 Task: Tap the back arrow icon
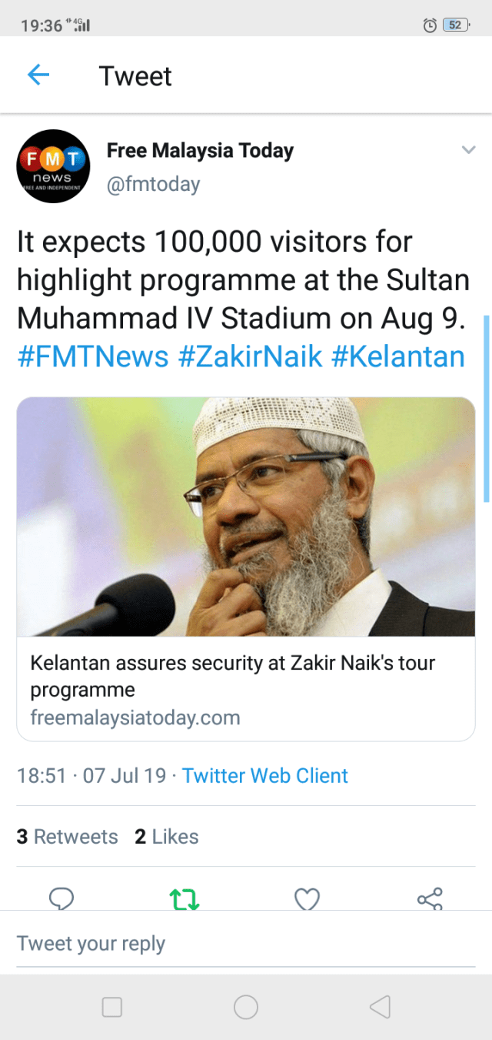coord(38,75)
